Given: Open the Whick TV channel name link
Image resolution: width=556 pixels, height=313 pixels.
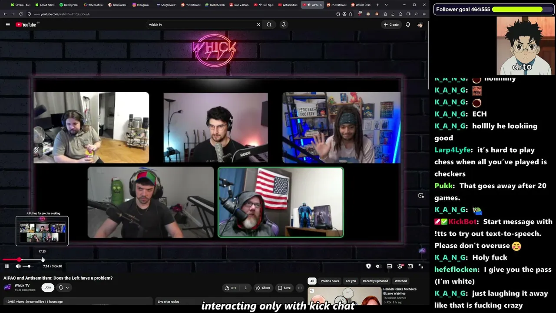Looking at the screenshot, I should (x=22, y=286).
